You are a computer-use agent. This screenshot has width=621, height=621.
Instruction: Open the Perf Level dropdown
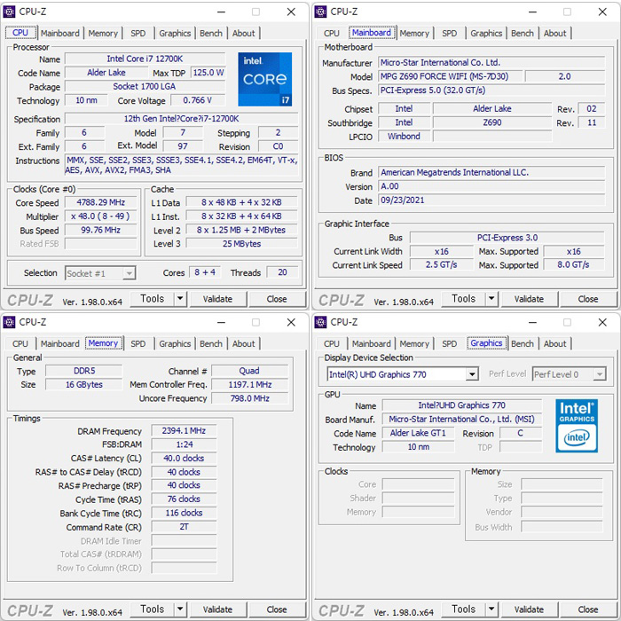600,374
